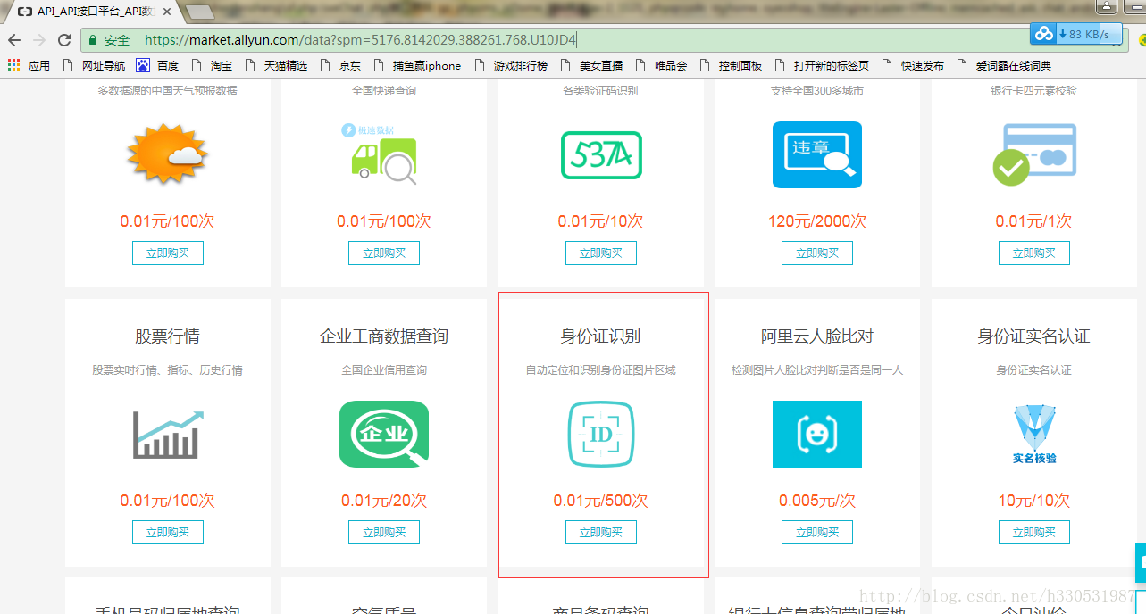Open the 美女直播 bookmark
This screenshot has height=614, width=1146.
[592, 65]
